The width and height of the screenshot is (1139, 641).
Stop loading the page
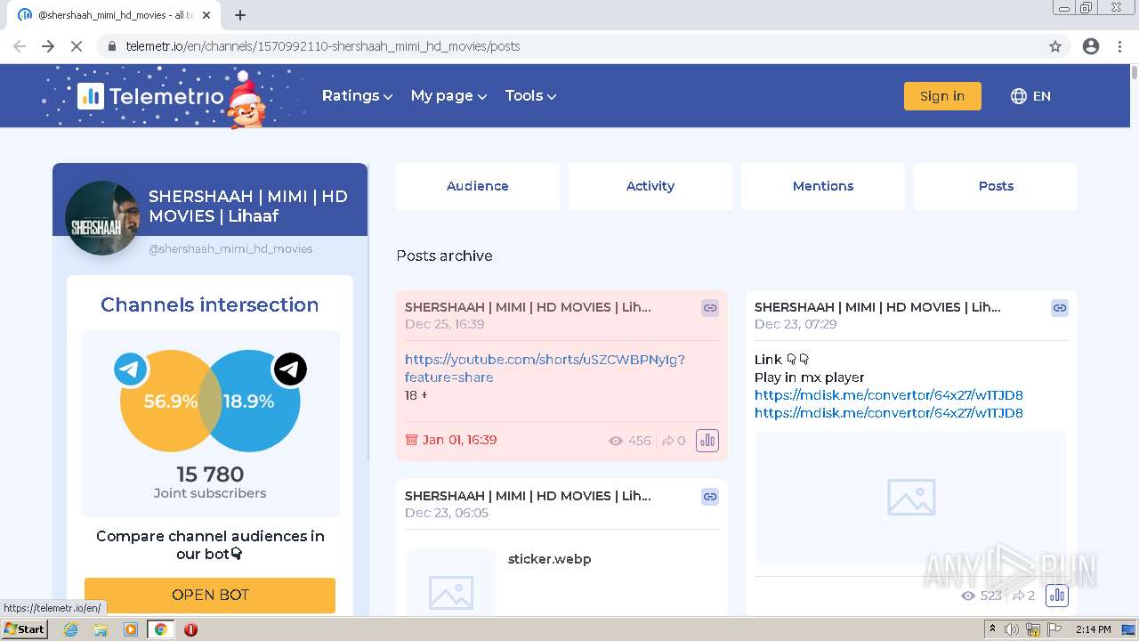pyautogui.click(x=77, y=46)
